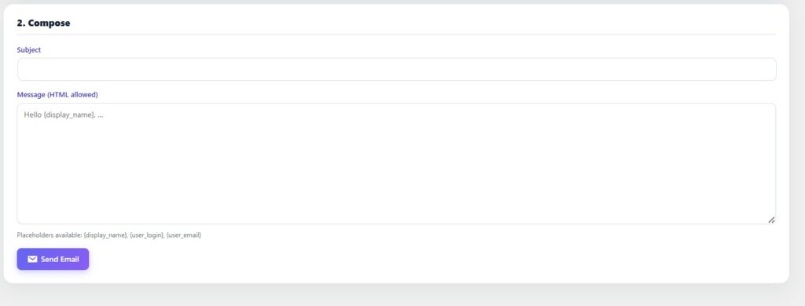The width and height of the screenshot is (805, 306).
Task: Click the "Message (HTML allowed)" label
Action: (57, 95)
